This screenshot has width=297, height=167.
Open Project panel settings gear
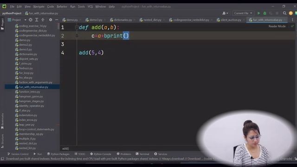pos(51,19)
